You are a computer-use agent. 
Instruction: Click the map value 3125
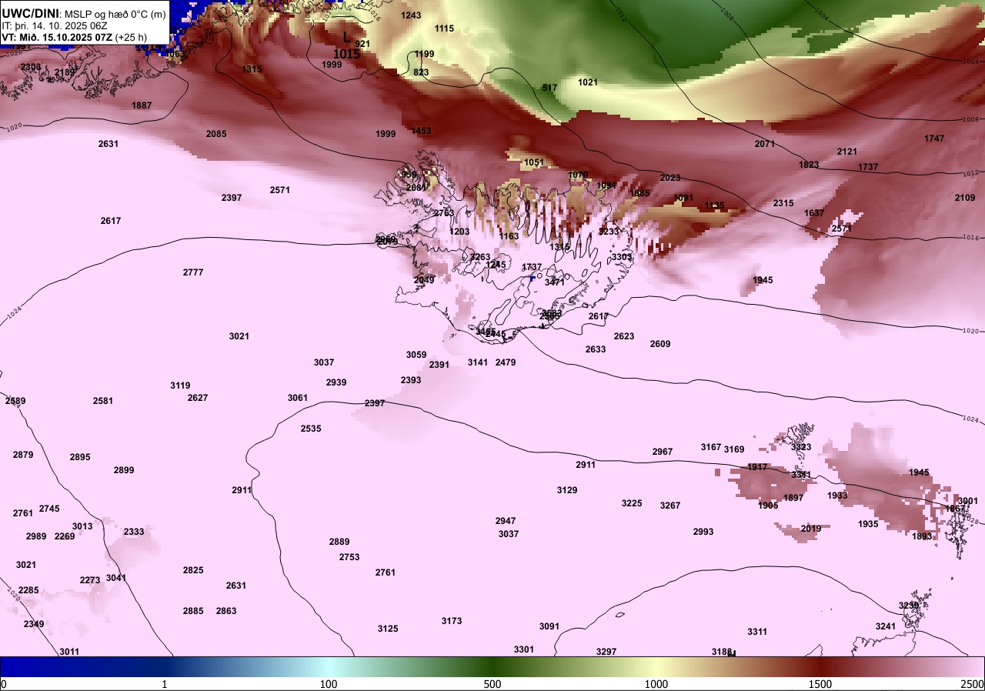388,629
